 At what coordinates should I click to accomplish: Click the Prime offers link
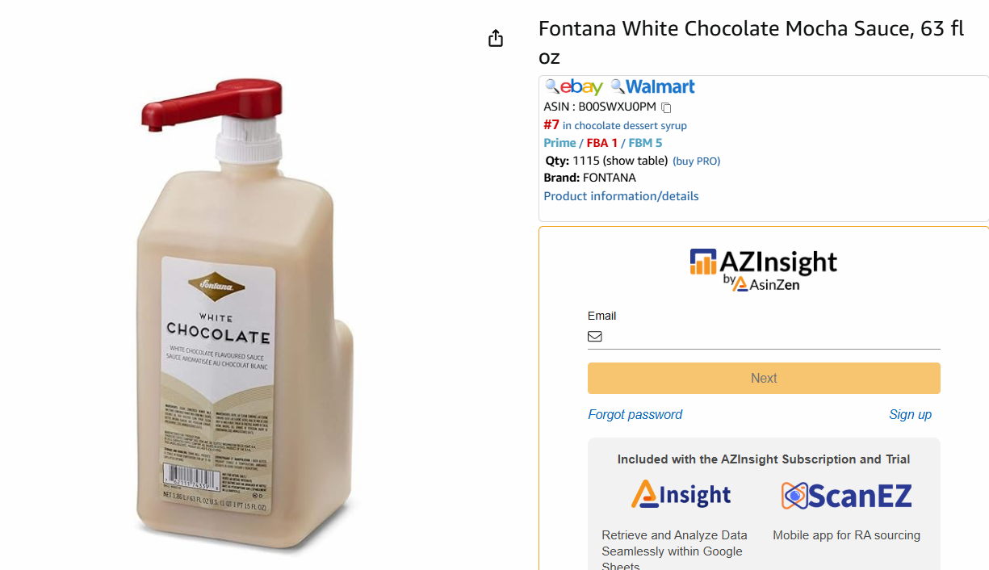click(559, 143)
